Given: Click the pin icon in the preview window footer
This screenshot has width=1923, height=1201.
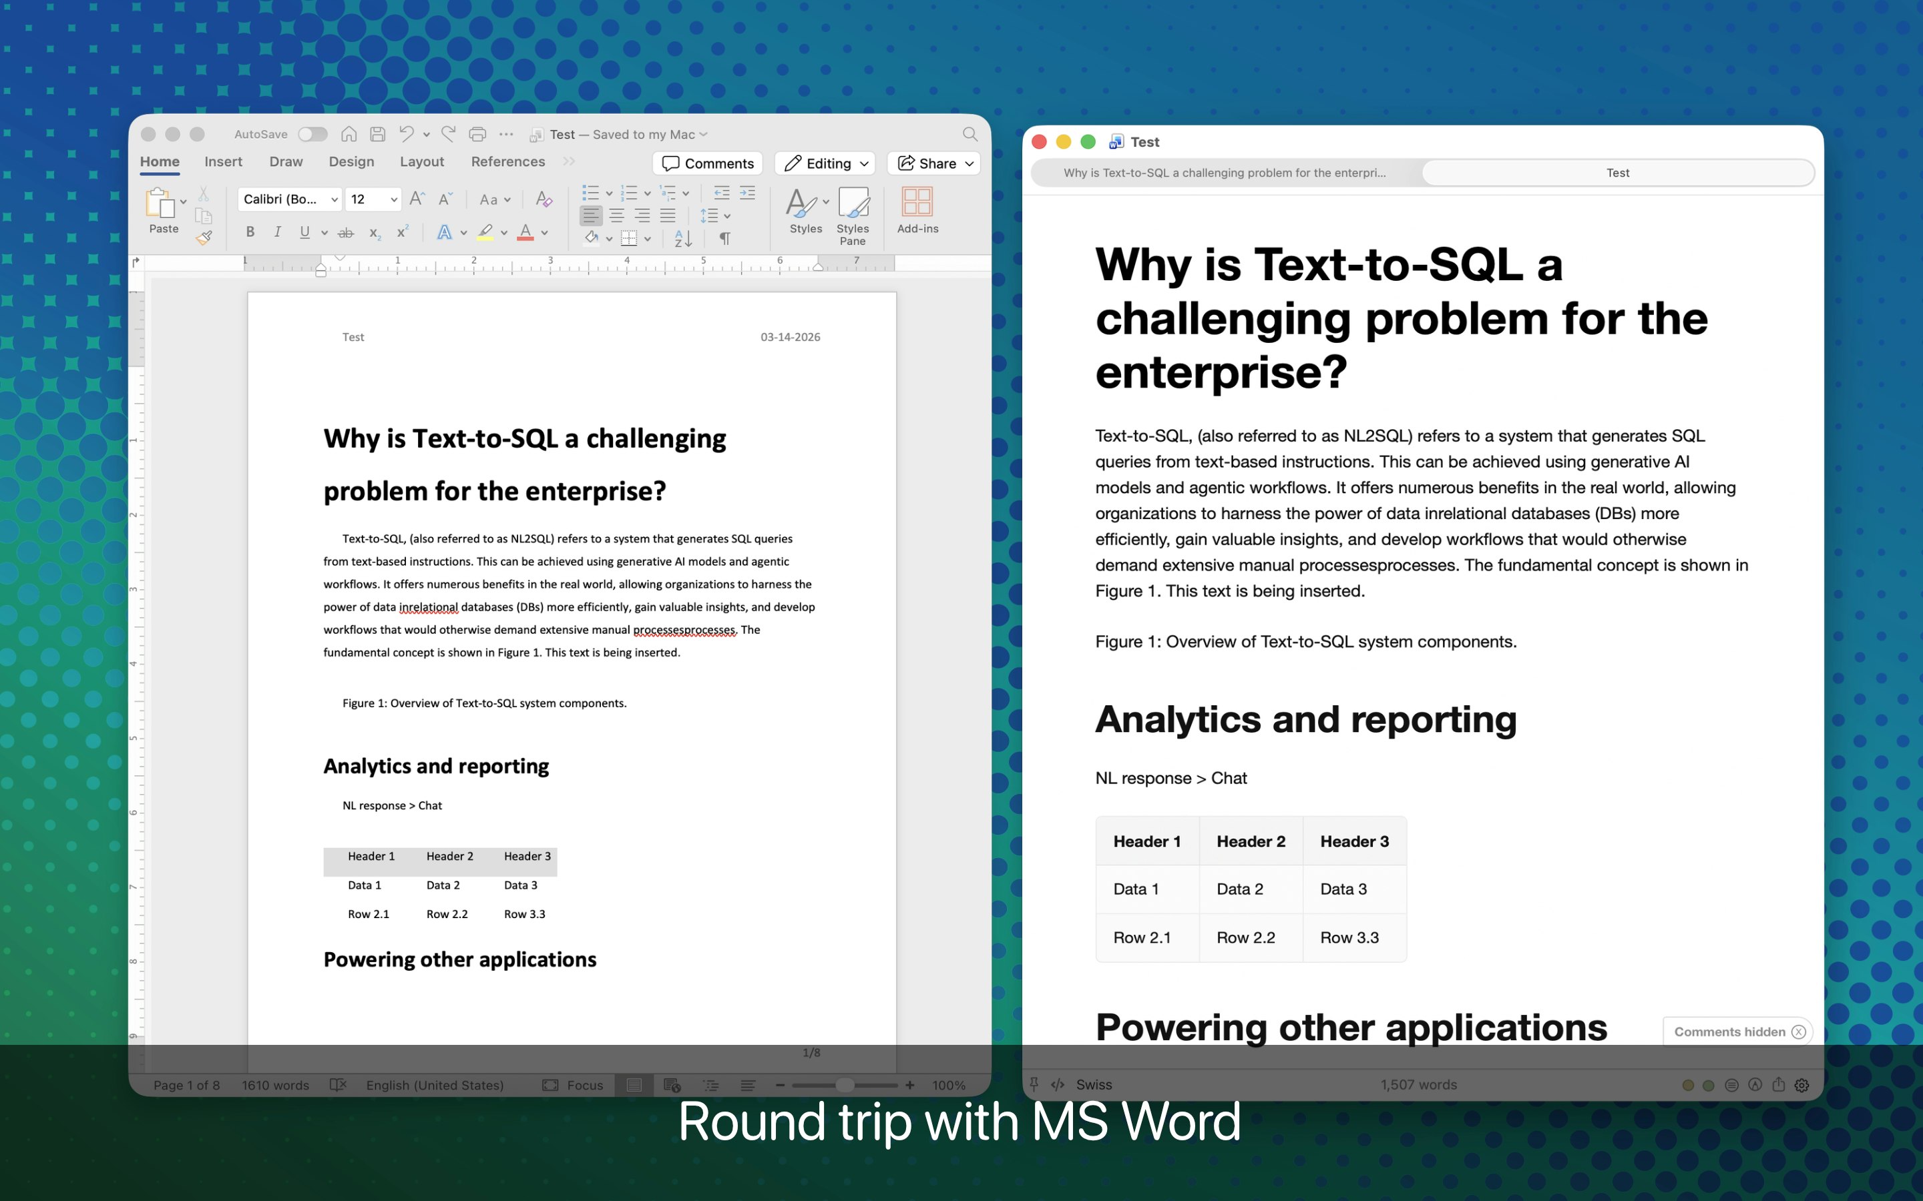Looking at the screenshot, I should (1034, 1084).
